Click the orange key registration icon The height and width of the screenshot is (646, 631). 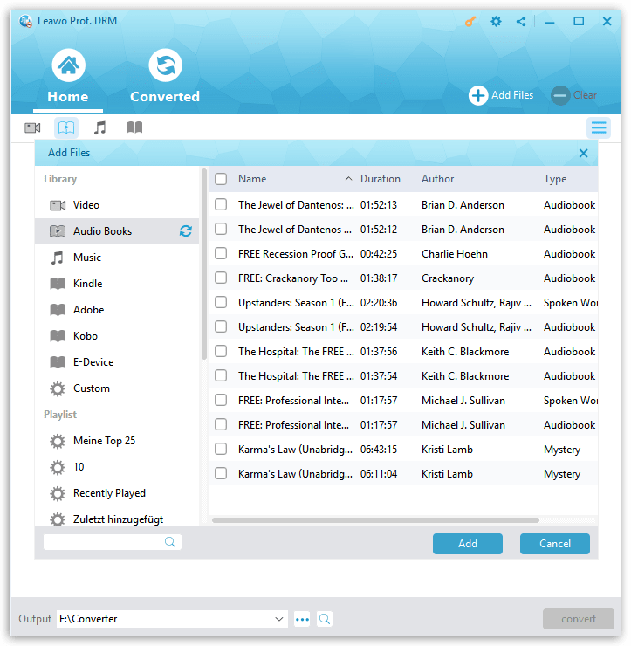[x=470, y=22]
